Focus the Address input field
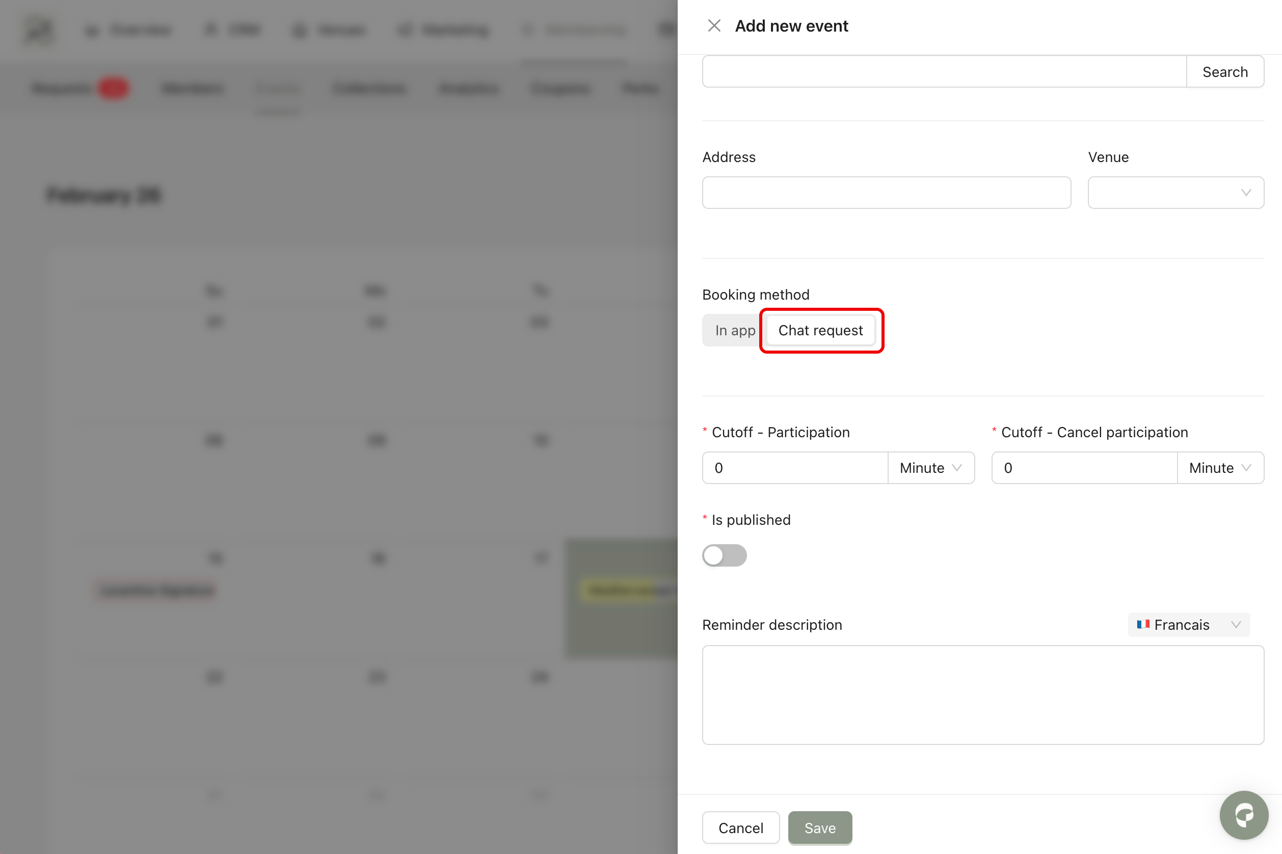1282x854 pixels. click(x=886, y=193)
